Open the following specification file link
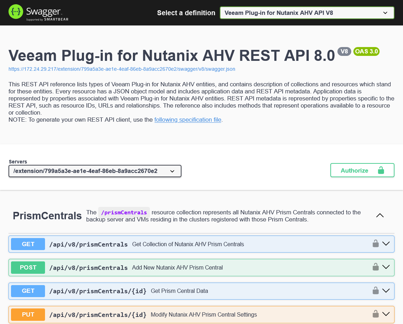 click(188, 120)
